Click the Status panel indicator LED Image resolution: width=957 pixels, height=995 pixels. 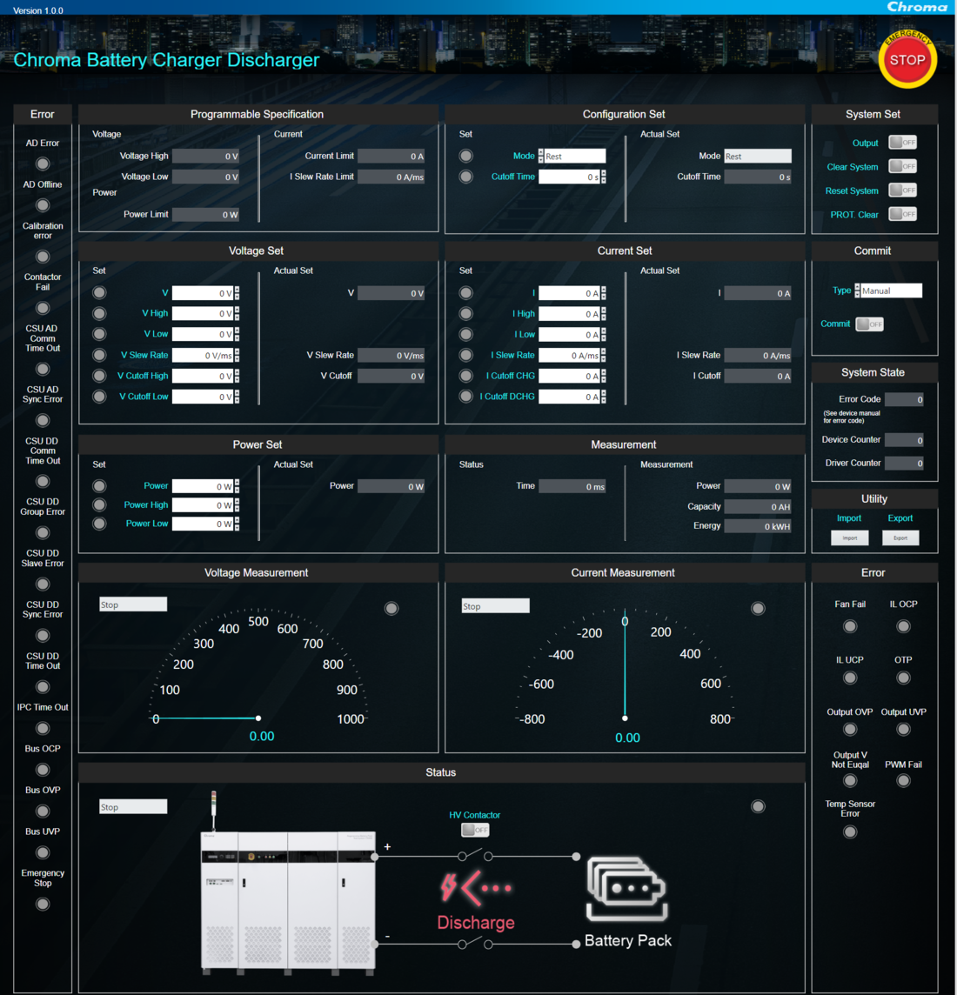point(758,806)
